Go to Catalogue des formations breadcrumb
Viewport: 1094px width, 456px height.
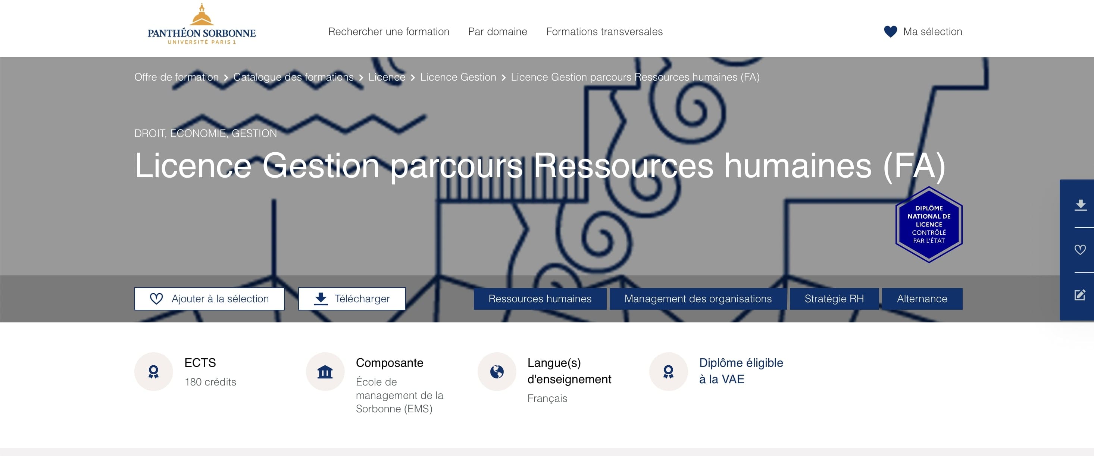[x=293, y=77]
